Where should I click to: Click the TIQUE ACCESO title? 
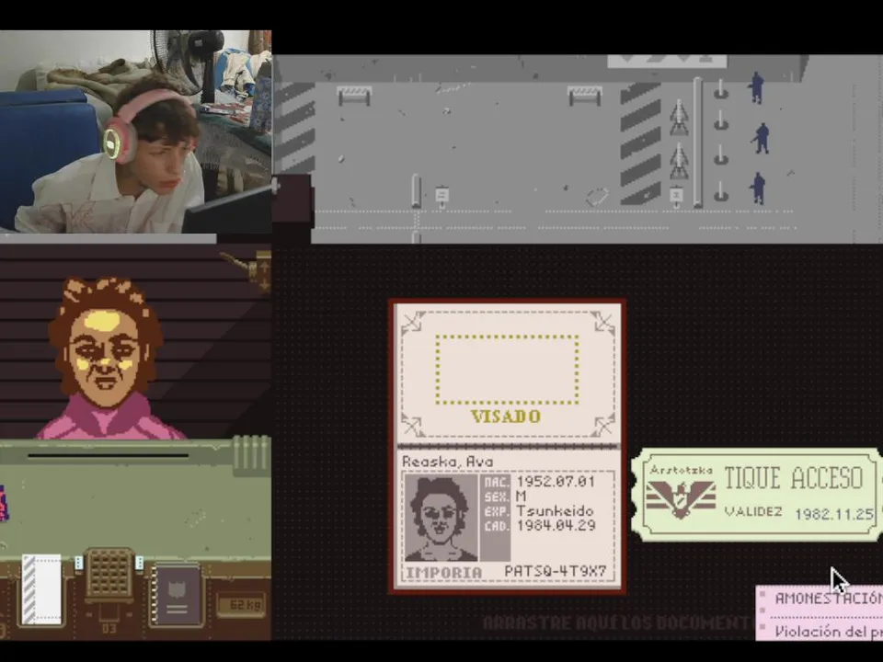click(793, 478)
